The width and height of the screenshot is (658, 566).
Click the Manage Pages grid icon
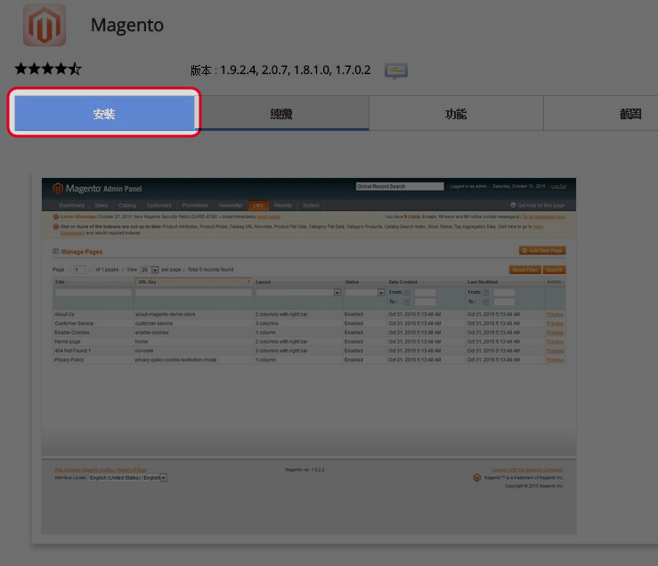55,252
